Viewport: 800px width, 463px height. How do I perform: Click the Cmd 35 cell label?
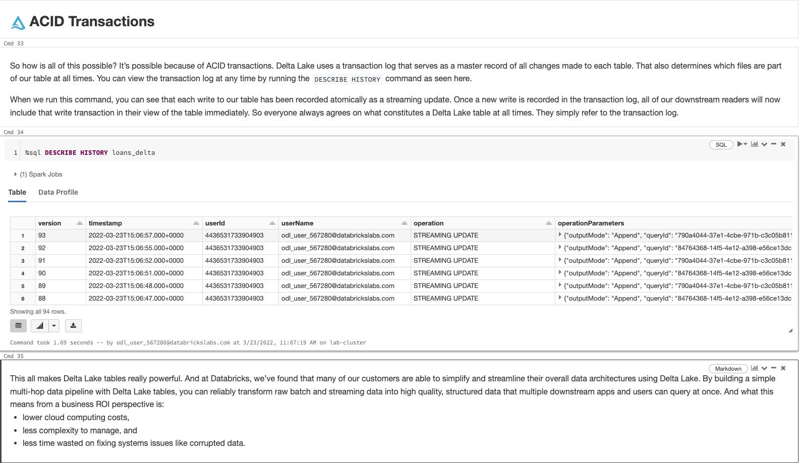click(x=14, y=356)
